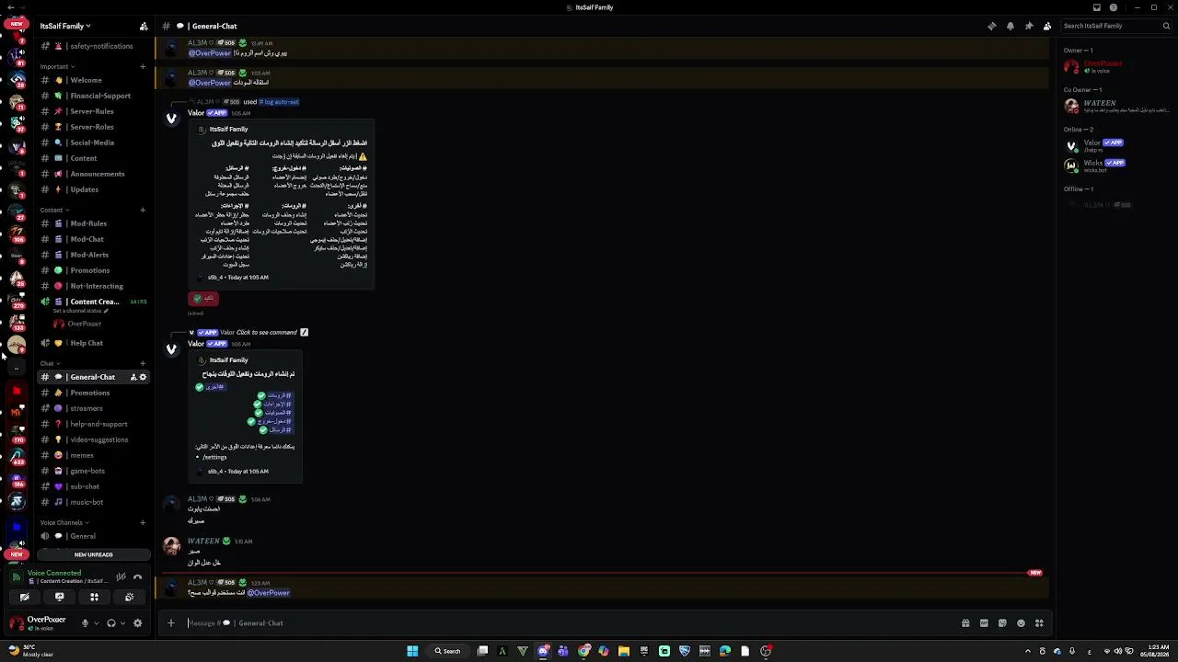Collapse the Content category
The image size is (1178, 662).
click(x=54, y=210)
